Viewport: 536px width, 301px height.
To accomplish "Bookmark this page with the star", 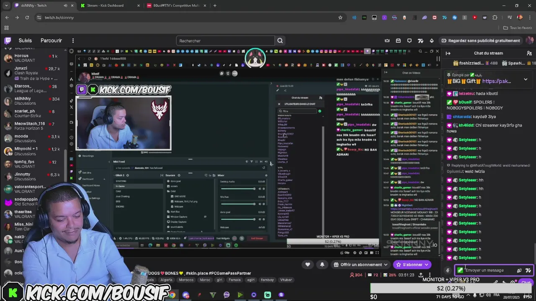I will [340, 18].
